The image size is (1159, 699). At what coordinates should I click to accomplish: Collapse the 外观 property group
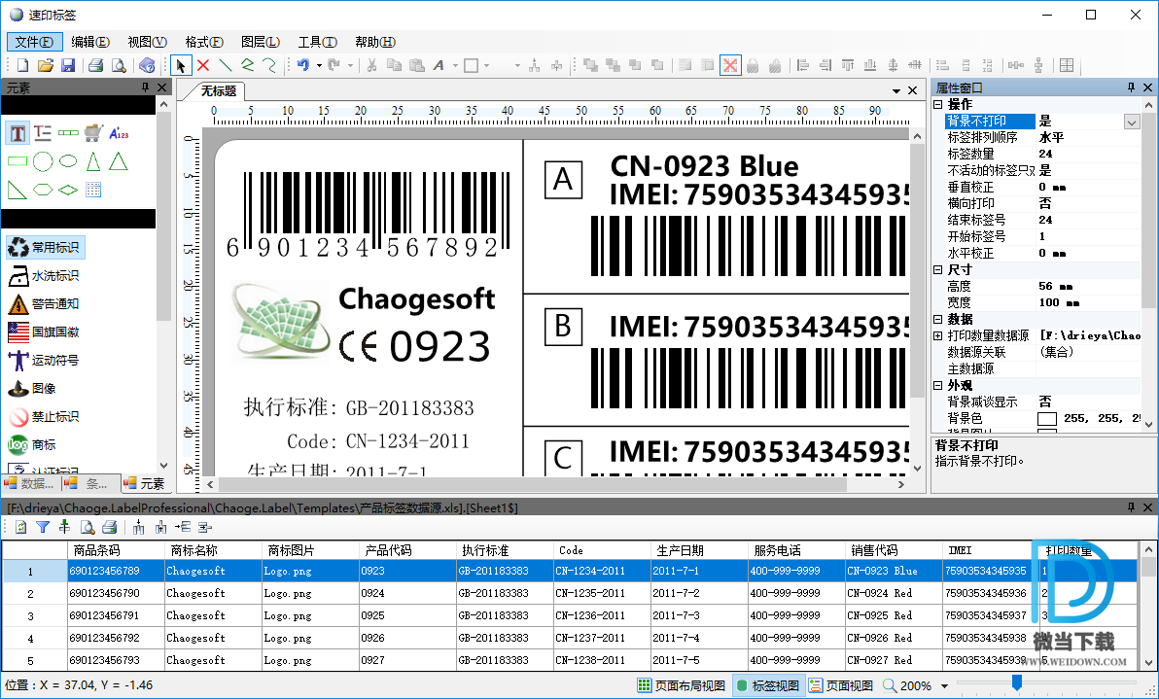coord(938,386)
